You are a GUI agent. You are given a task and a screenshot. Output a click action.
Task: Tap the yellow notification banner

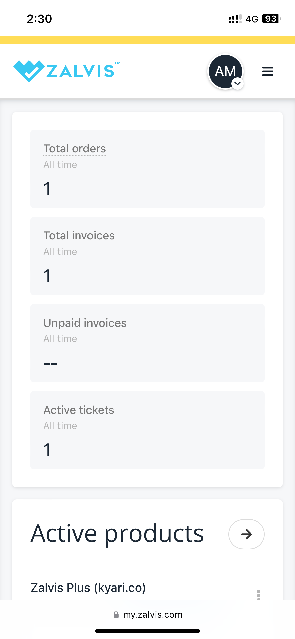tap(147, 40)
